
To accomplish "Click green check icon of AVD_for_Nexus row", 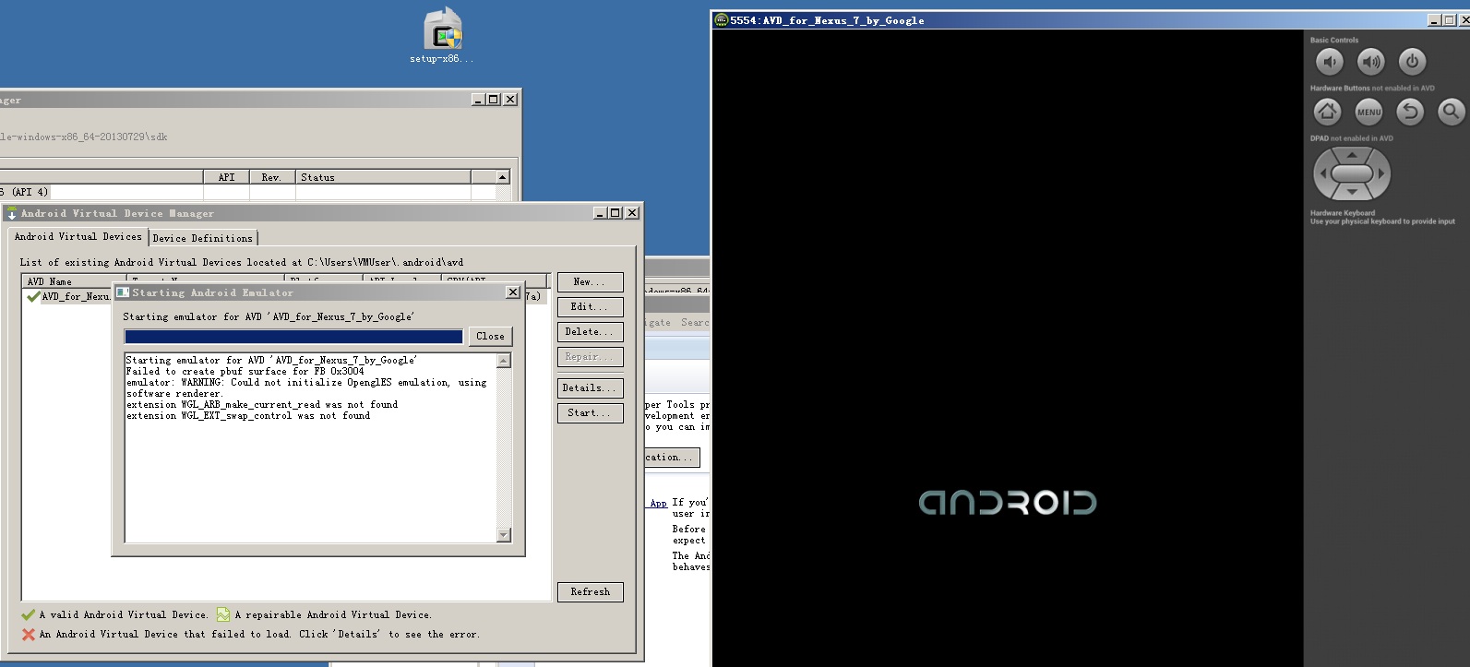I will 33,296.
